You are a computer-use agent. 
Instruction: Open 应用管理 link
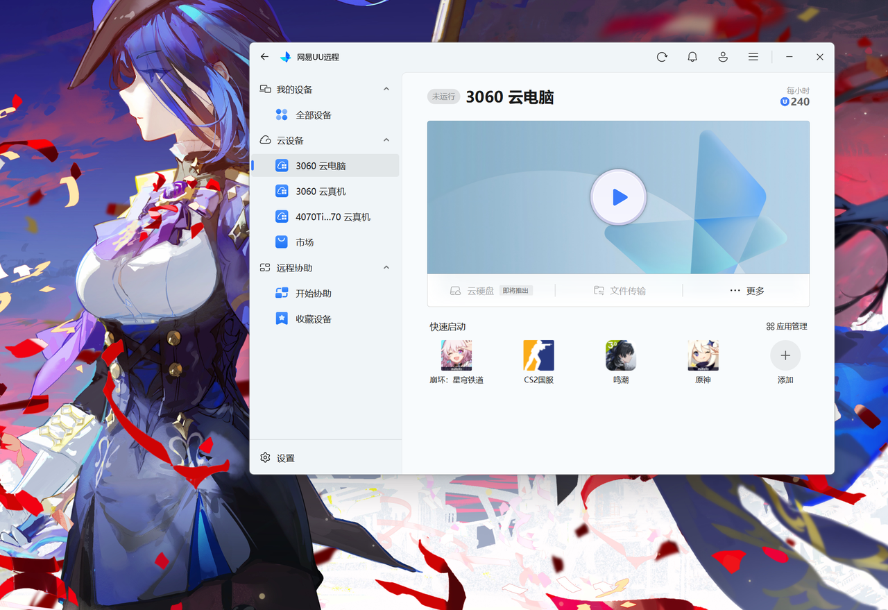pyautogui.click(x=787, y=326)
